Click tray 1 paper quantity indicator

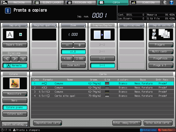[107, 83]
